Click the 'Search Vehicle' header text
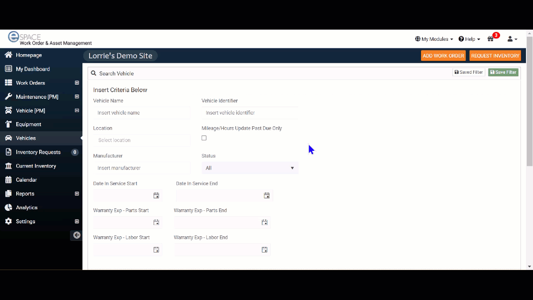Image resolution: width=533 pixels, height=300 pixels. coord(117,73)
